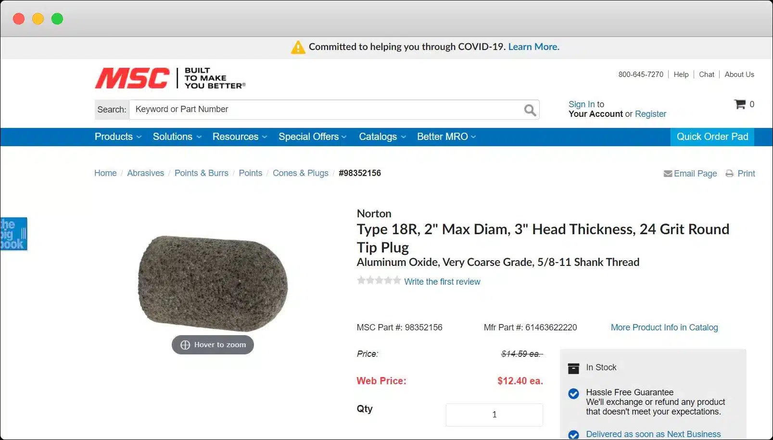Image resolution: width=773 pixels, height=440 pixels.
Task: Open the shopping cart icon
Action: point(740,104)
